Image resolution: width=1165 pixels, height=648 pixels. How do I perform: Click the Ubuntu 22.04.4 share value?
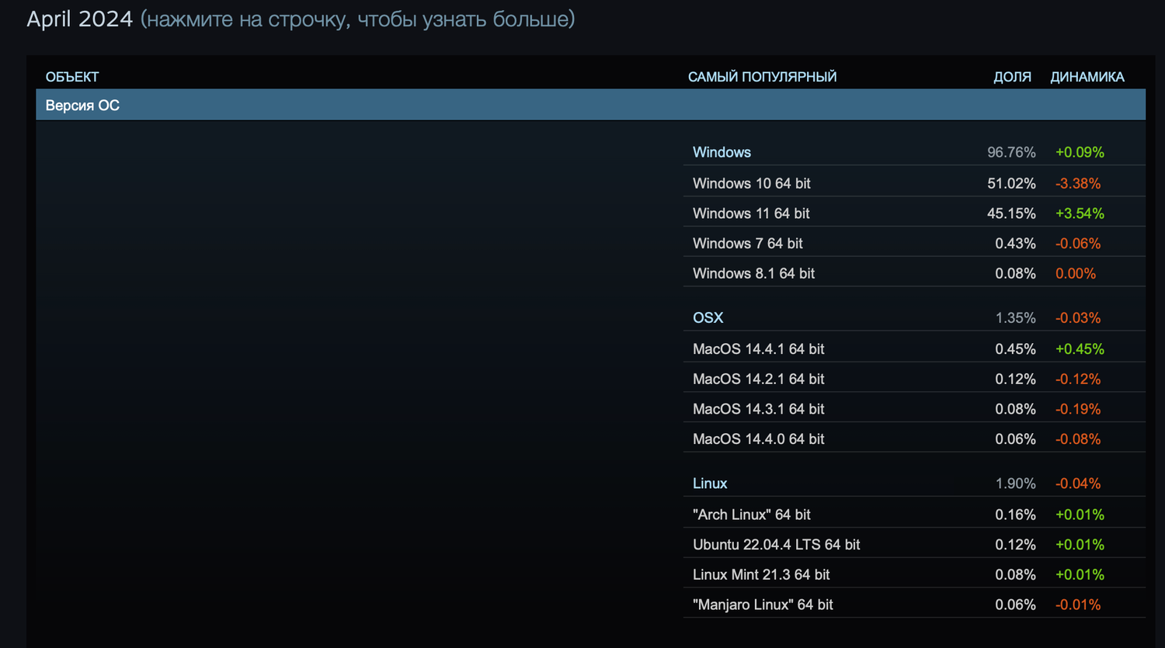[x=1015, y=545]
